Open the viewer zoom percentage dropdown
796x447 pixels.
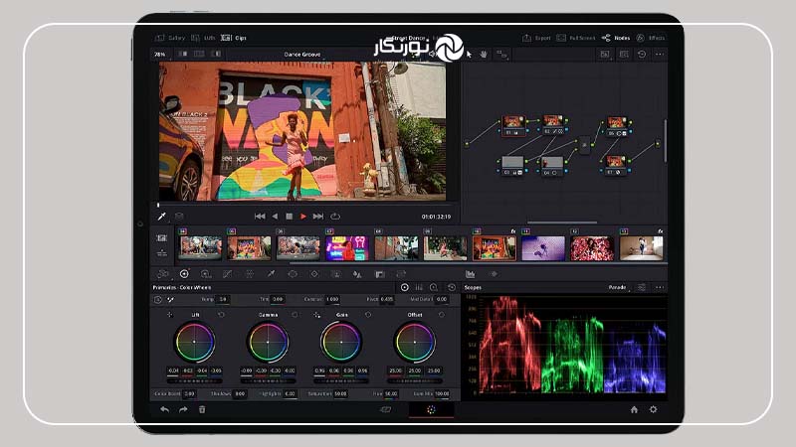point(160,55)
